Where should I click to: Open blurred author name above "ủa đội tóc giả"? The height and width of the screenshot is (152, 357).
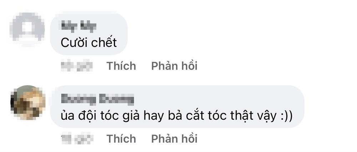point(97,99)
